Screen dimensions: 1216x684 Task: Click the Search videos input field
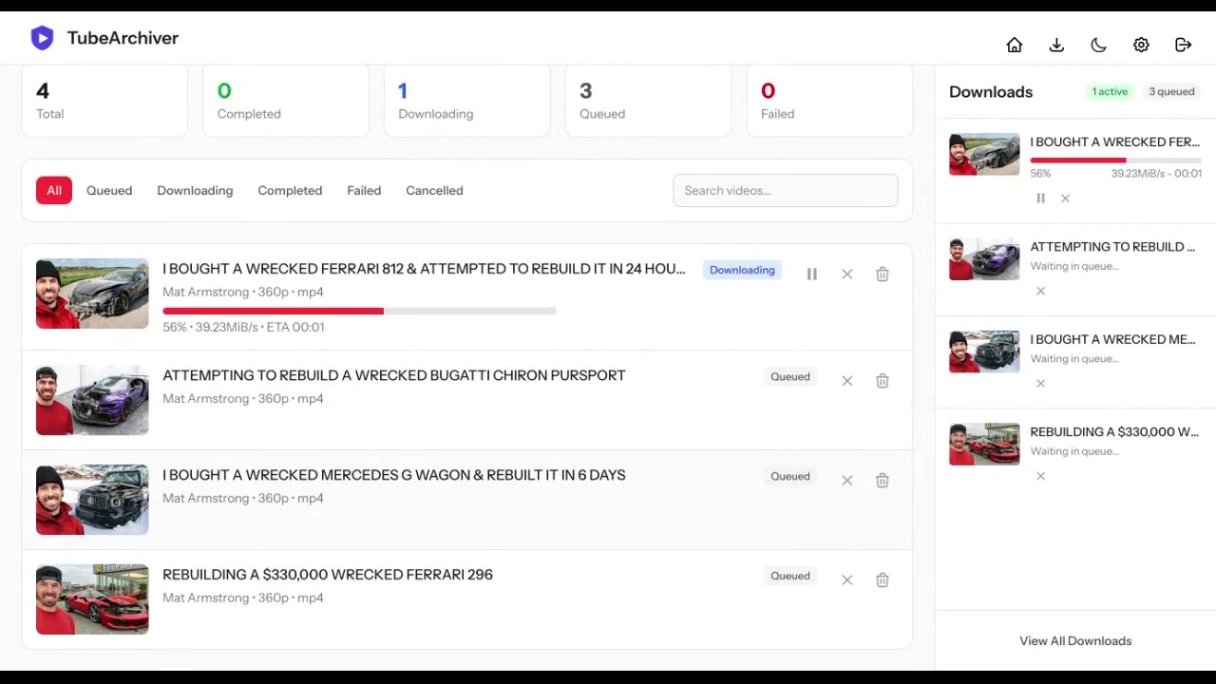pos(785,190)
